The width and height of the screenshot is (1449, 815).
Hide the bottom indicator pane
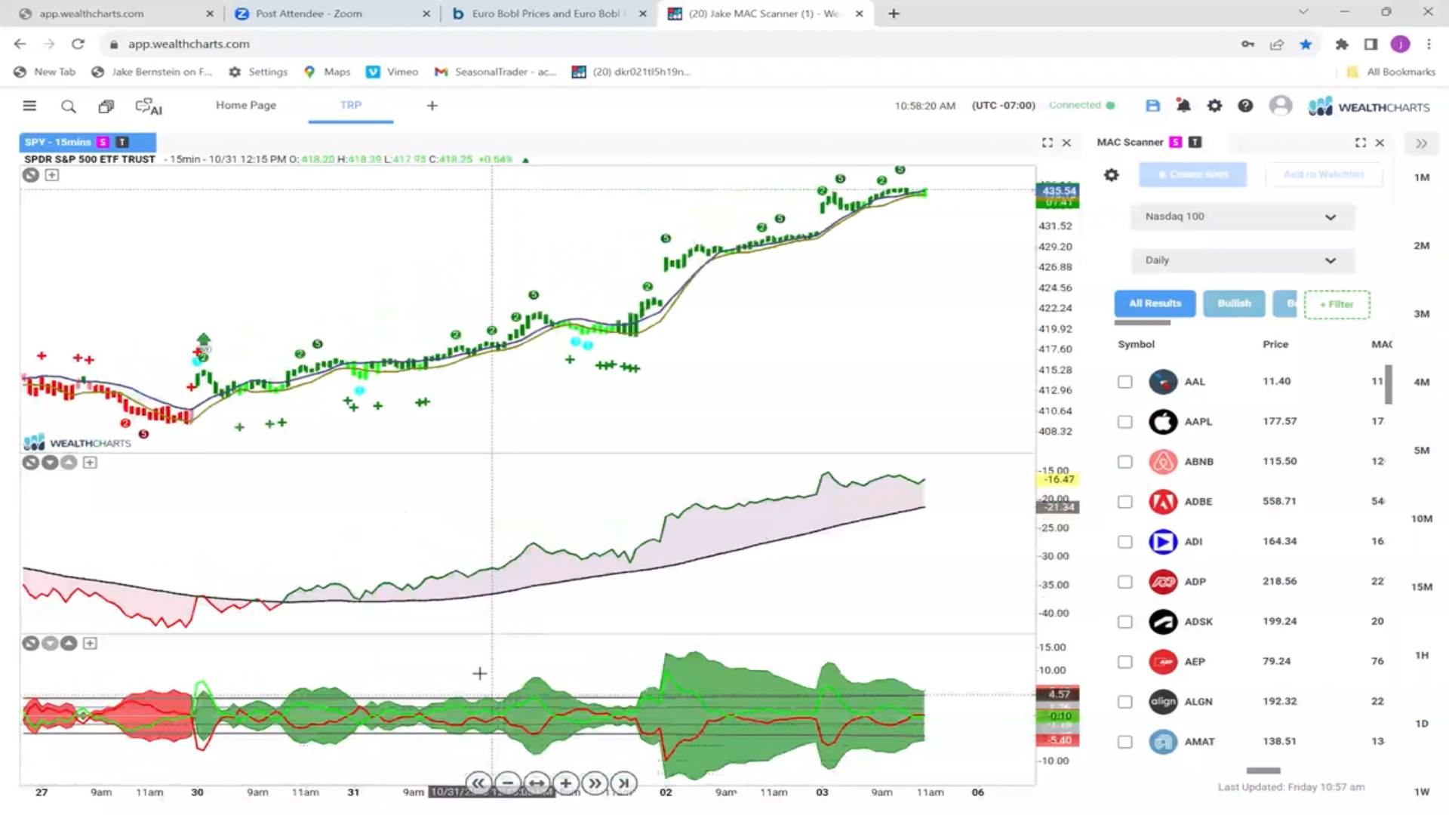30,644
